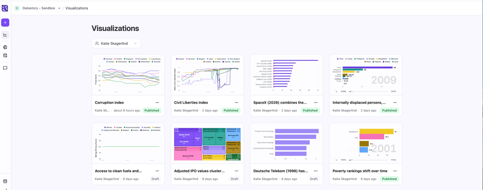Open Datastory - Sandbox workspace dropdown
The image size is (483, 190).
coord(42,8)
